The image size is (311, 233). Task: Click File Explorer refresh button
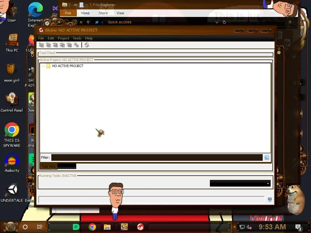coord(224,22)
